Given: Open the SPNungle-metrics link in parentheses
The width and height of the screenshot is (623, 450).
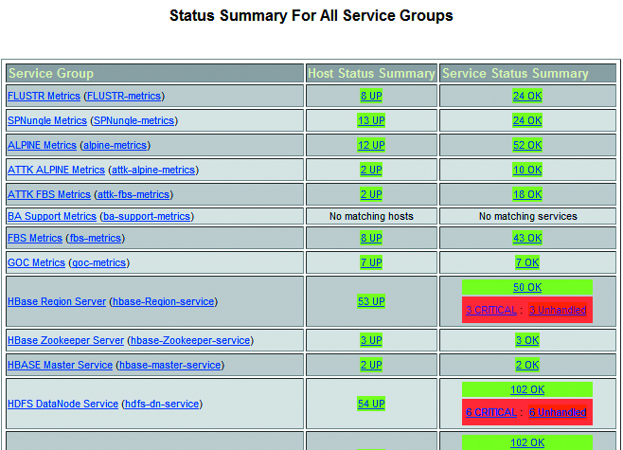Looking at the screenshot, I should point(133,121).
